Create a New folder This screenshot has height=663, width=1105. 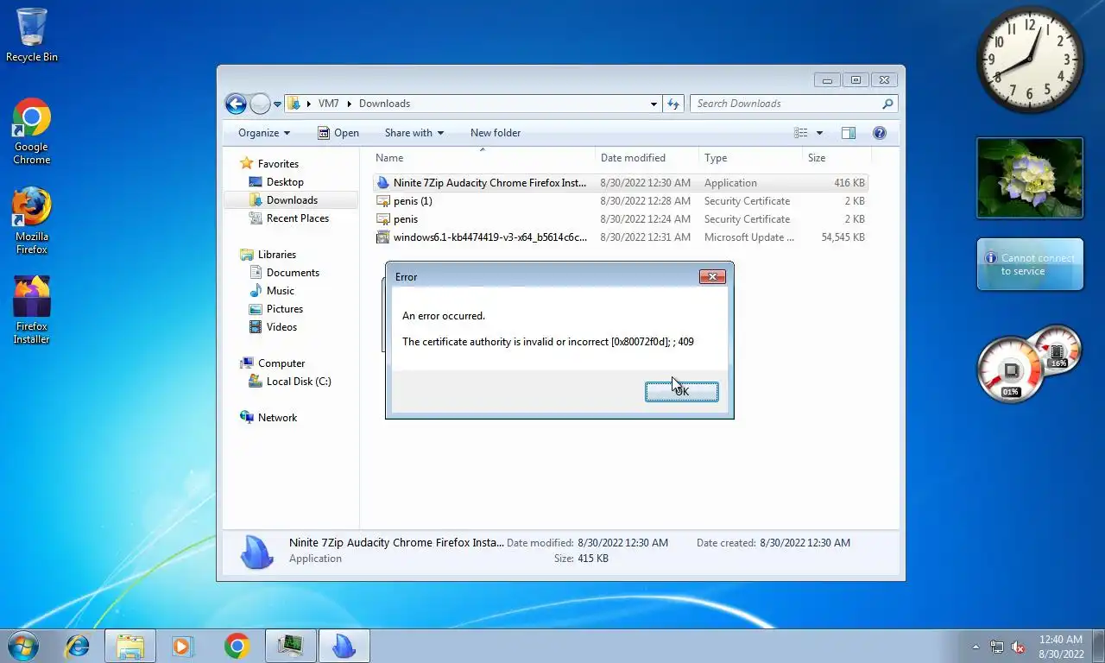pos(496,133)
